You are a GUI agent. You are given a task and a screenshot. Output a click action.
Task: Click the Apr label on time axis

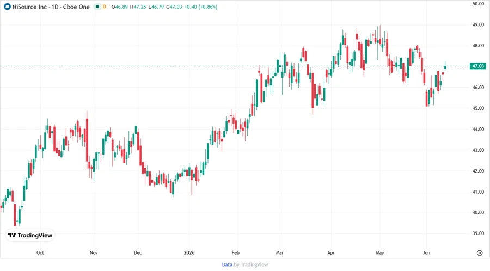[331, 252]
